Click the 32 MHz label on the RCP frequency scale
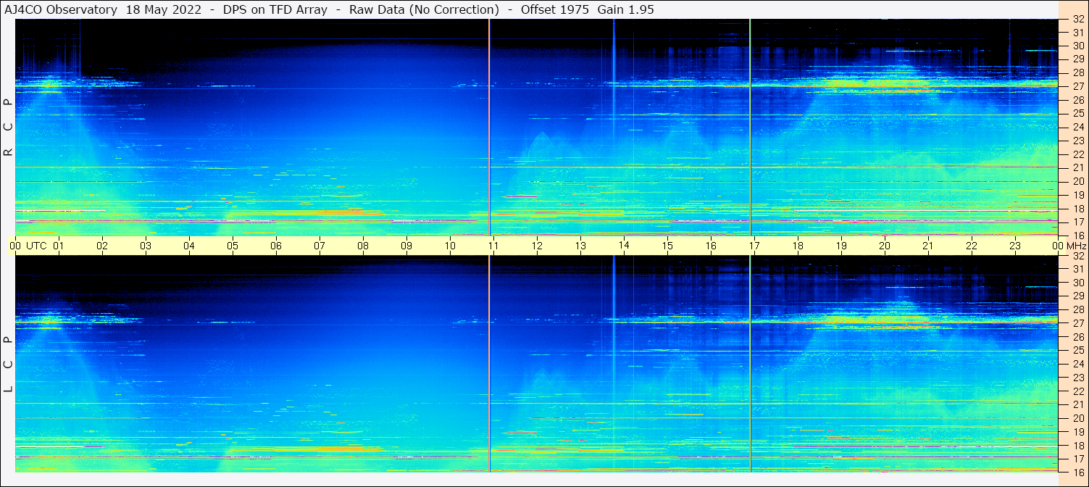Viewport: 1089px width, 487px height. (1078, 20)
